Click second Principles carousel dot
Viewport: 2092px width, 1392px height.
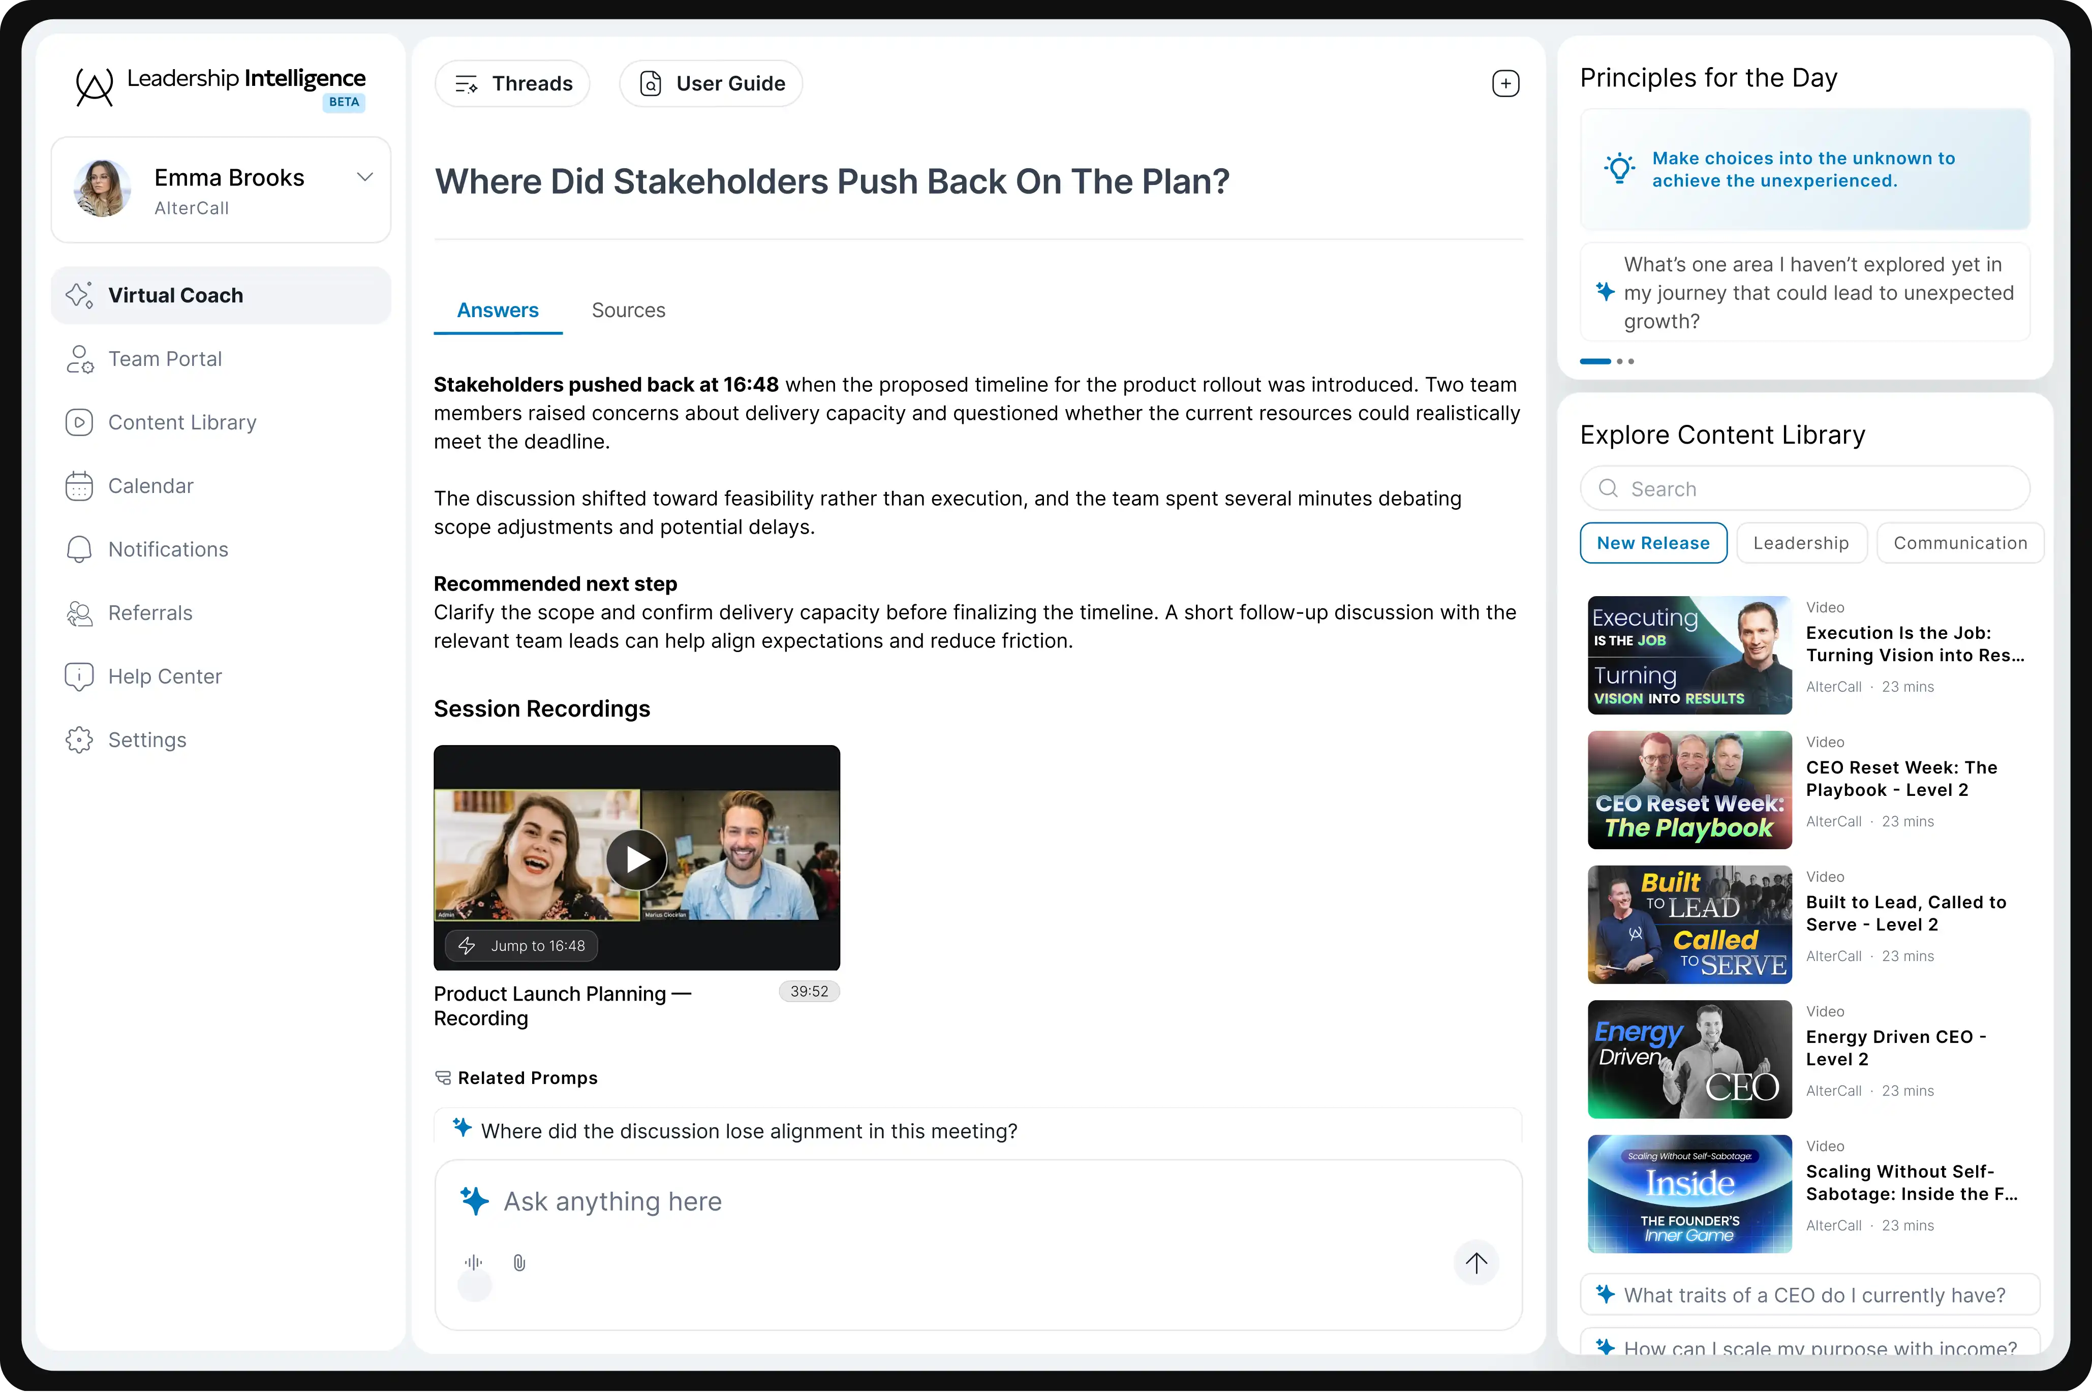click(1620, 361)
